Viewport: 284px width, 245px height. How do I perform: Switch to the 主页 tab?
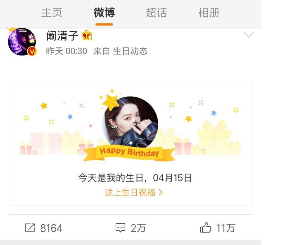tap(52, 13)
